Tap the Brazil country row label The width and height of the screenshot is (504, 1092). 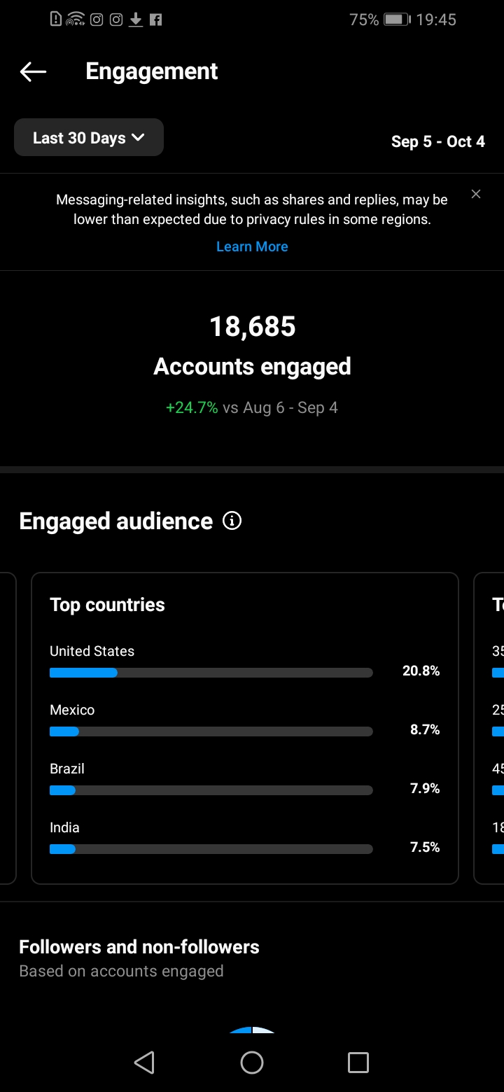[x=67, y=769]
